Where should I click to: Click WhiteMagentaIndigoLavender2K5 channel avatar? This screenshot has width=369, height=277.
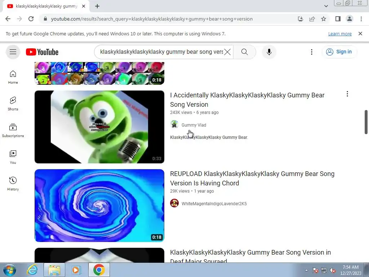click(x=174, y=203)
